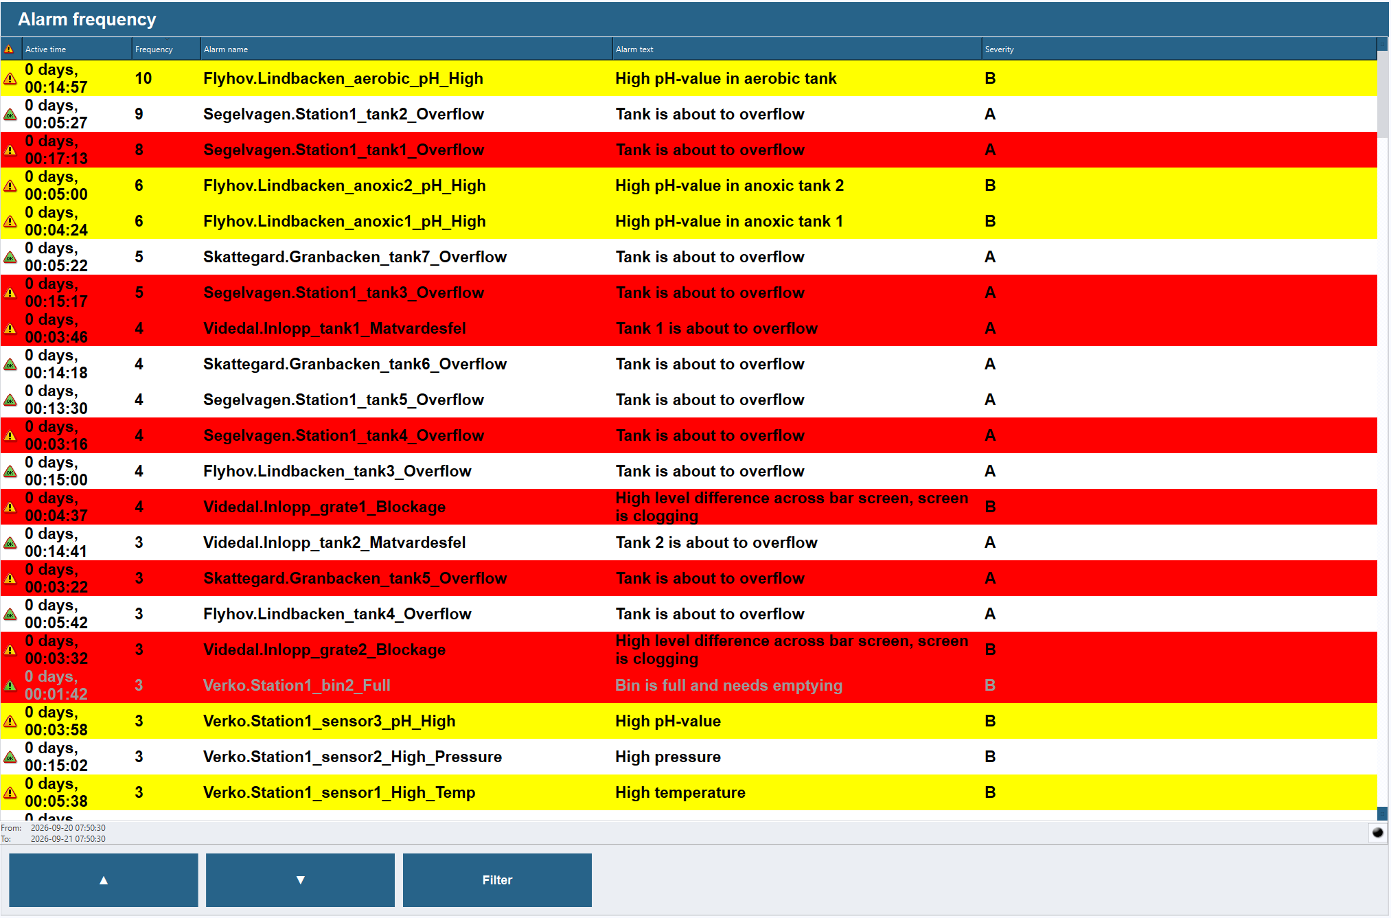Click warning icon on Lindbacken_anoxic2_pH_High row
1391x918 pixels.
pos(10,186)
